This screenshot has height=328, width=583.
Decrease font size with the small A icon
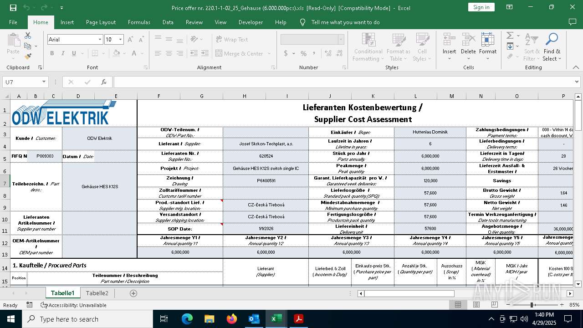coord(141,40)
